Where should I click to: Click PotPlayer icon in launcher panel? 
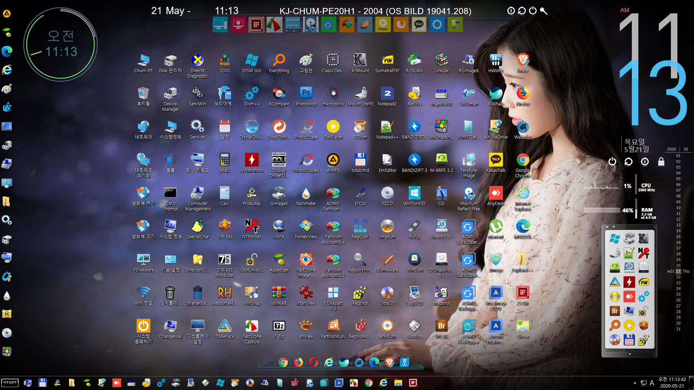(629, 325)
